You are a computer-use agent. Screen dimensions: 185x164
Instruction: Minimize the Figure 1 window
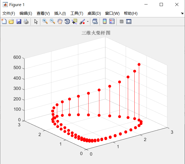(146, 4)
